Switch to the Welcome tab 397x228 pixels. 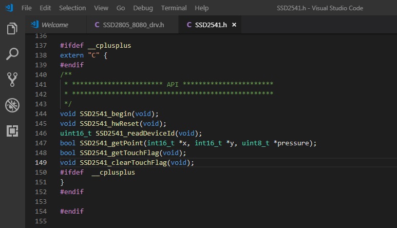point(54,25)
